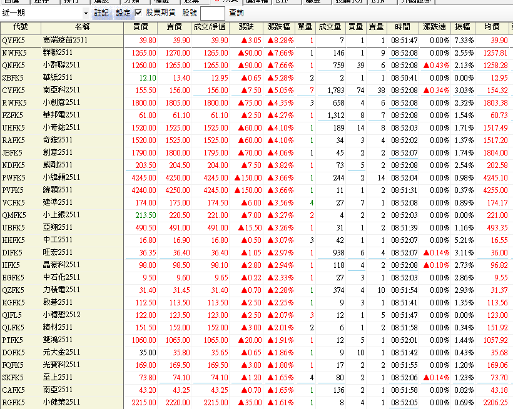513x409 pixels.
Task: Click the 買價 column header
Action: [140, 27]
